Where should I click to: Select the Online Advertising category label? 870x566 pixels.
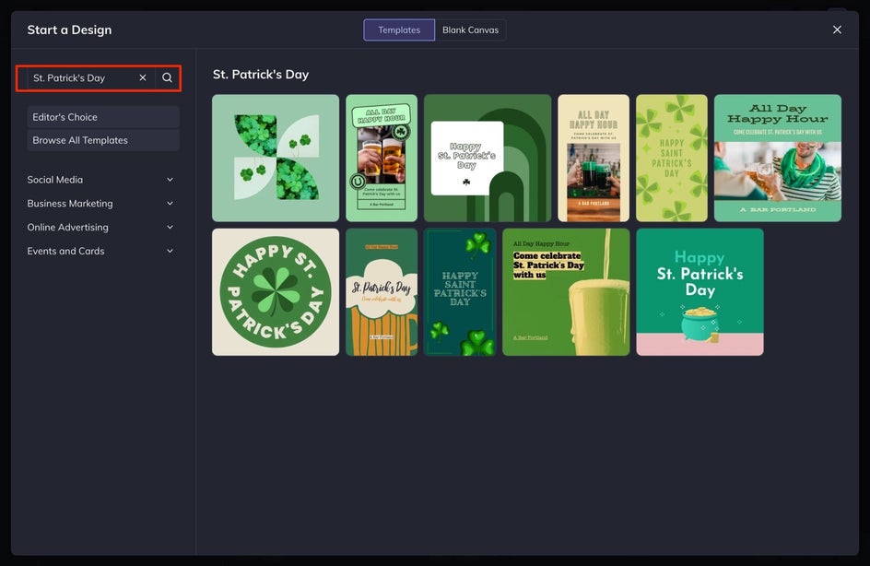pos(67,228)
